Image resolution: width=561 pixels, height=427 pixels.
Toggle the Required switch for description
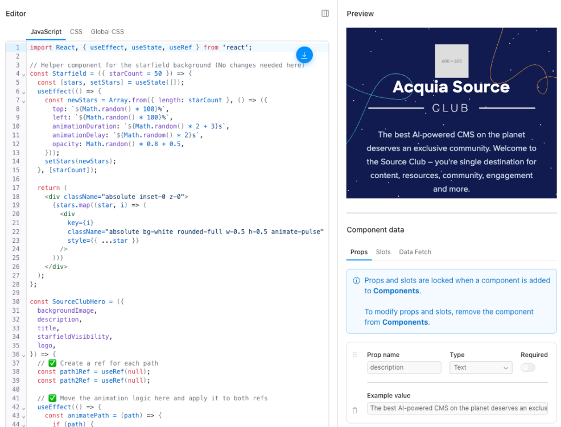point(527,368)
